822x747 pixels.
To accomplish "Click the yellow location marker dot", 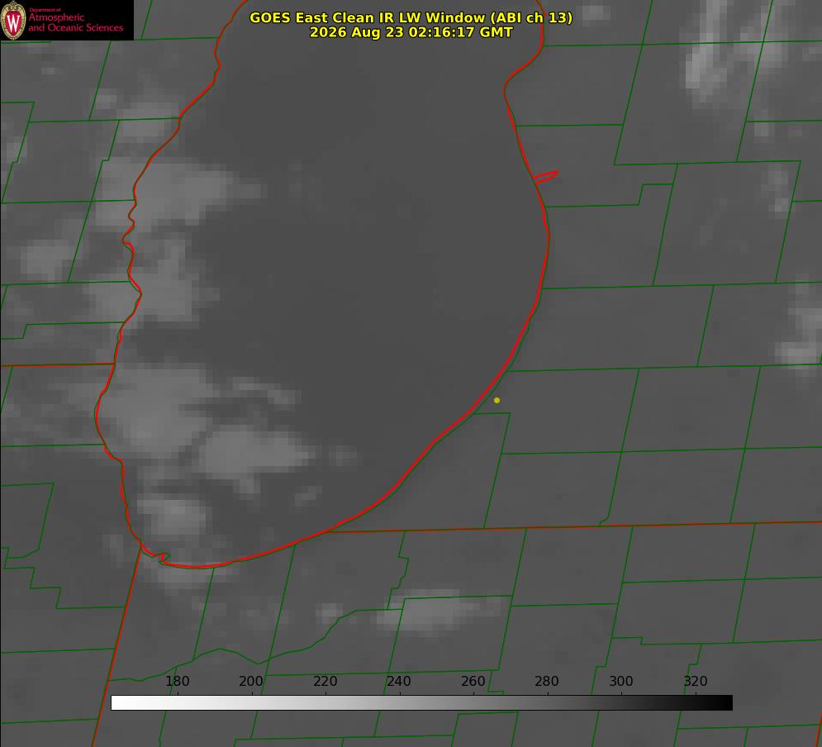I will (x=497, y=400).
